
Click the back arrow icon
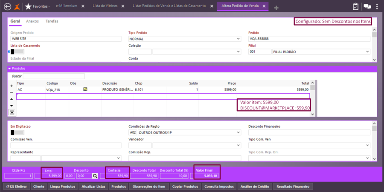[x=7, y=6]
